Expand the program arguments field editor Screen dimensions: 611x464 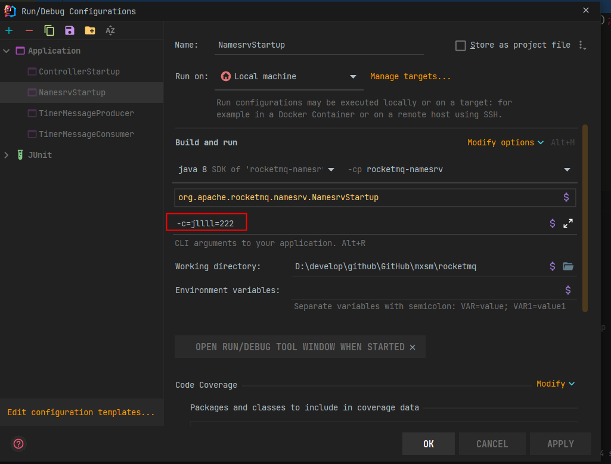[568, 223]
